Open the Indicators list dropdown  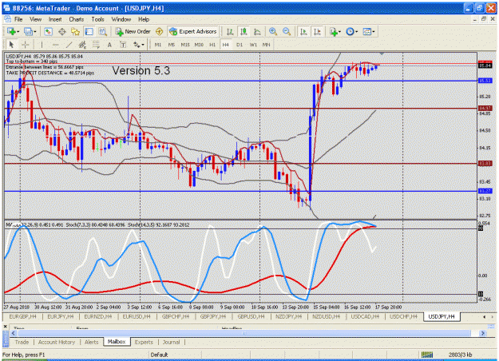click(335, 31)
